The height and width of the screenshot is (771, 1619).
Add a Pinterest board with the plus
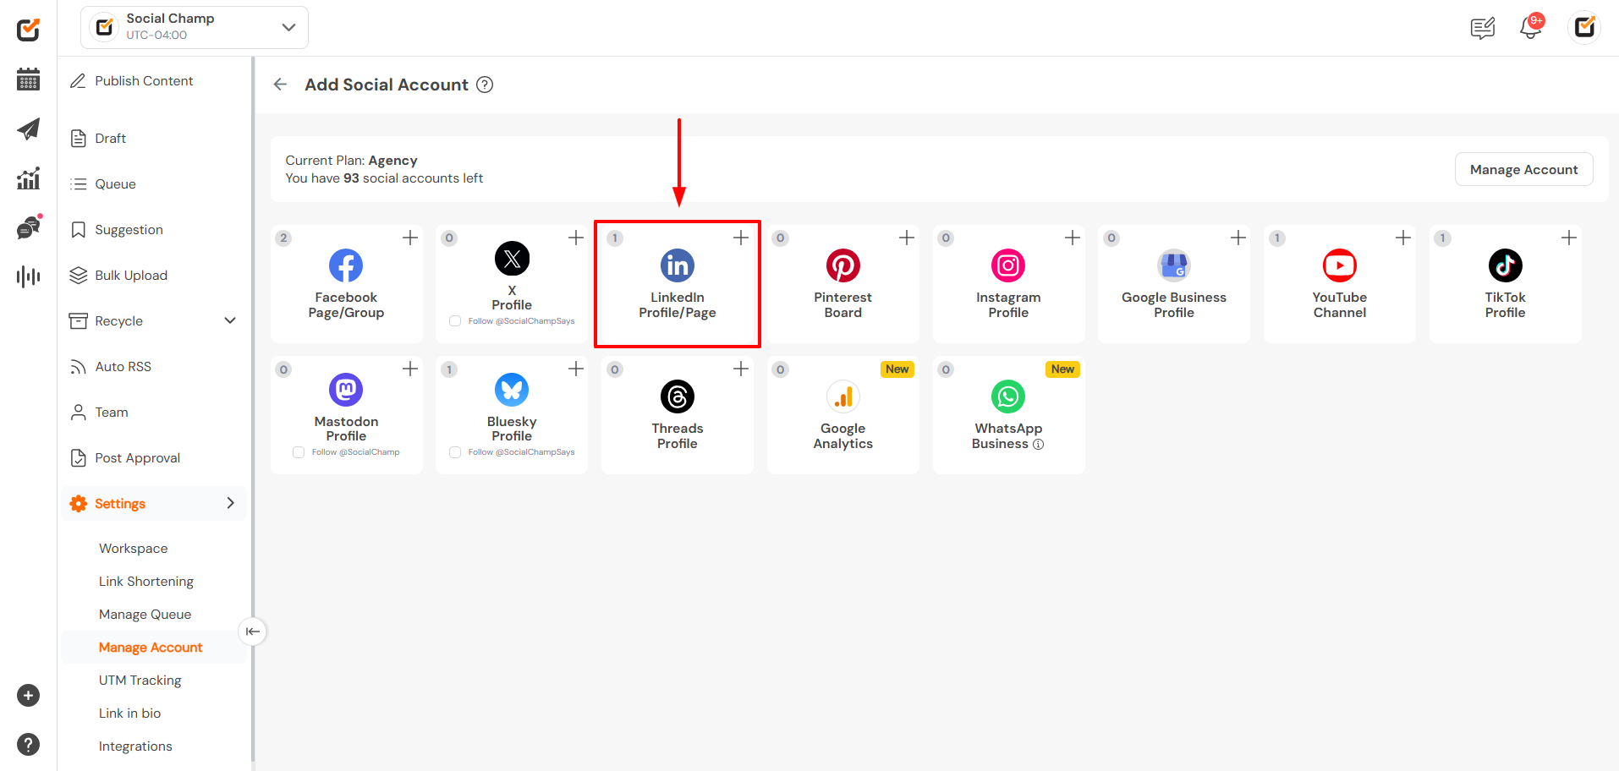[907, 238]
